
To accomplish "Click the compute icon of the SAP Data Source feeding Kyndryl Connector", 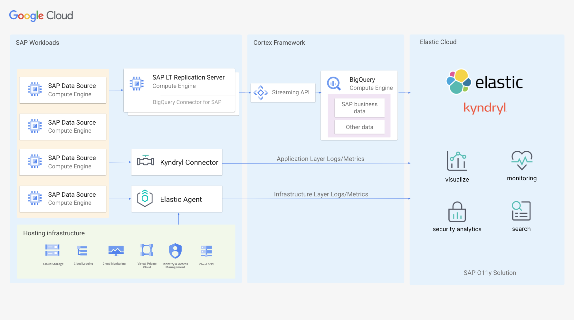I will (35, 161).
